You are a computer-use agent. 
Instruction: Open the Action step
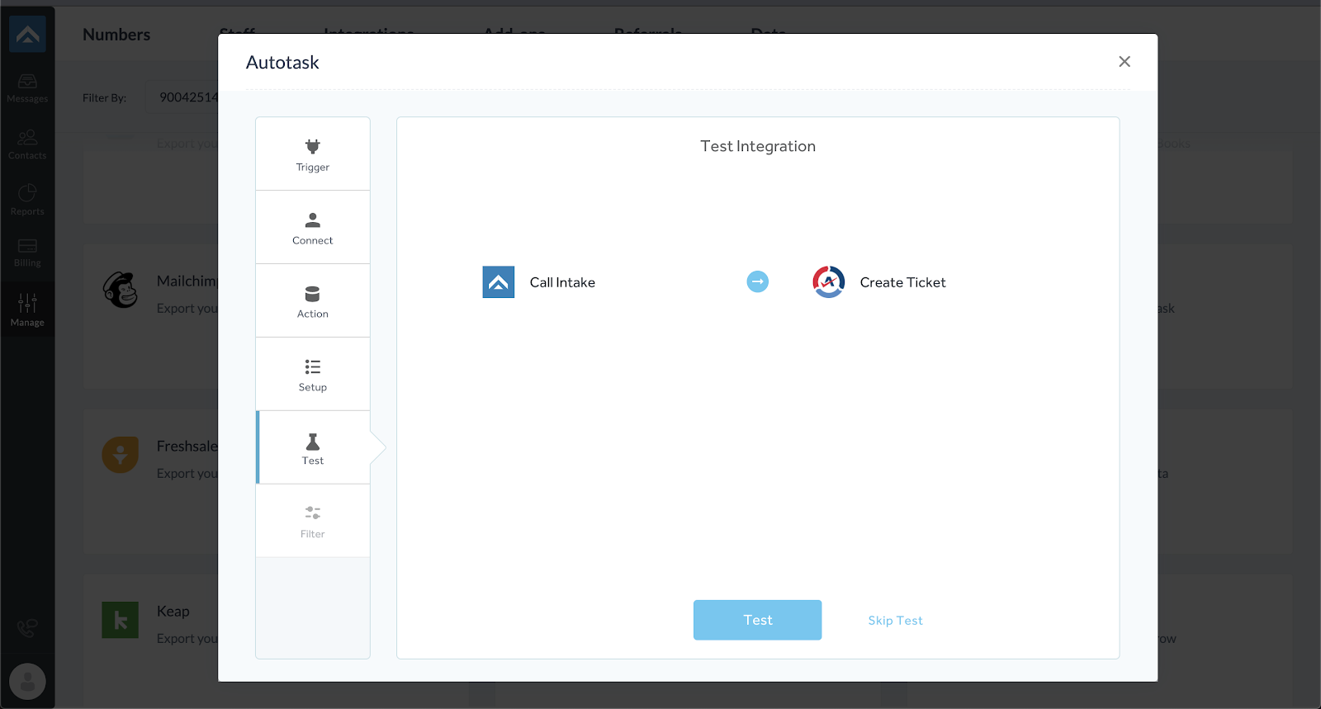click(313, 301)
